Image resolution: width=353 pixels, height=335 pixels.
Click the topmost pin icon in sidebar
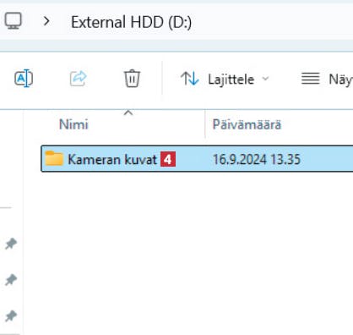tap(11, 244)
